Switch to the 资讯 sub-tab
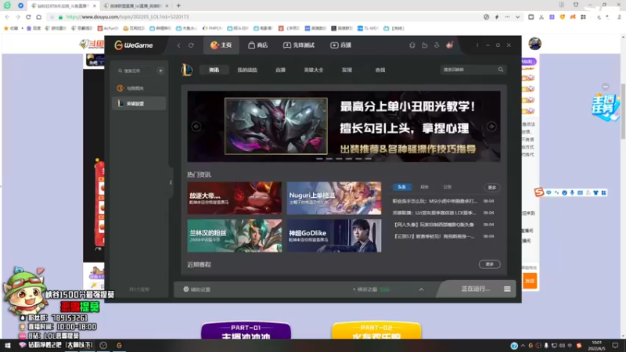This screenshot has height=352, width=626. point(214,70)
